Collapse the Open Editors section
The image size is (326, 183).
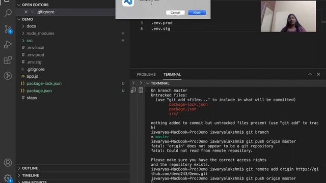19,5
